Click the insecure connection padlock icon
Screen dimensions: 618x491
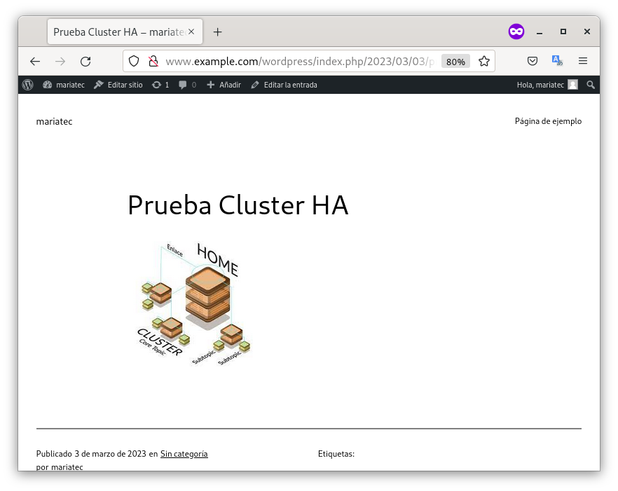pyautogui.click(x=152, y=62)
